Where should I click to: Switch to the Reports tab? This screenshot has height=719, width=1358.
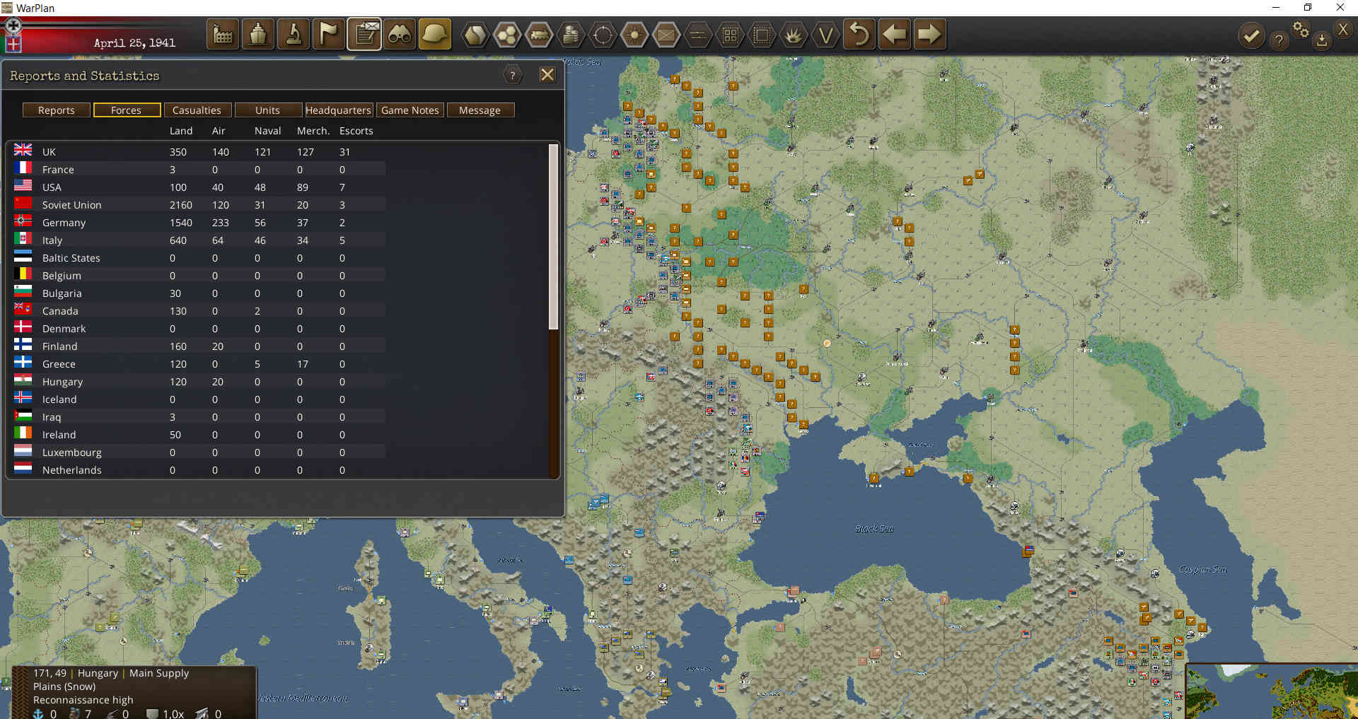tap(57, 110)
